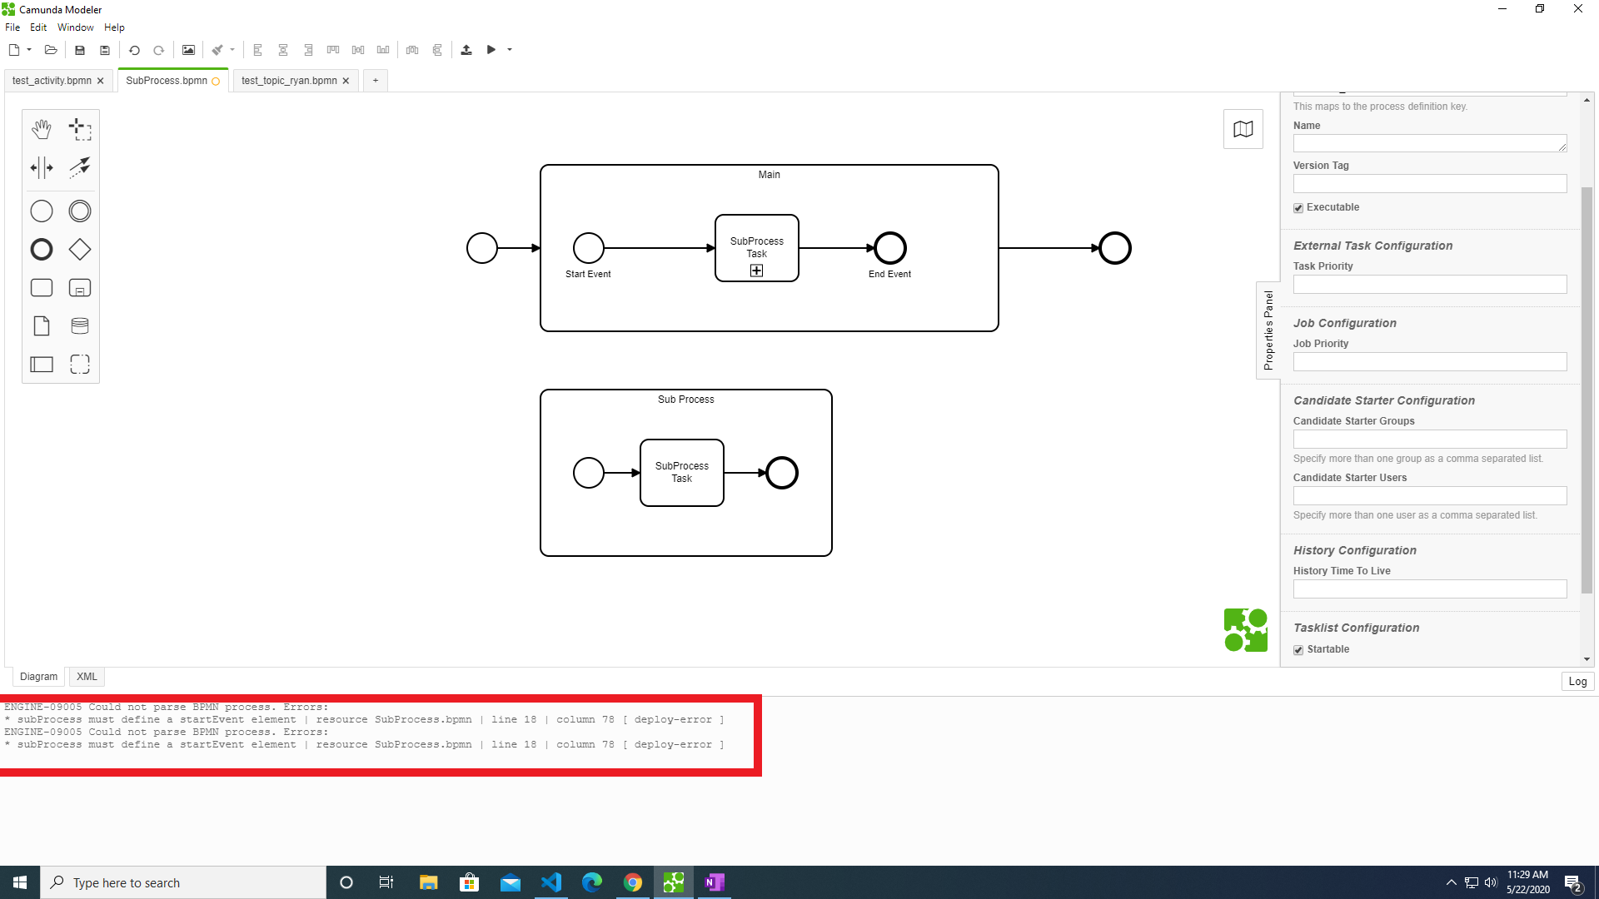Pick the data object palette shape
Viewport: 1599px width, 899px height.
click(x=42, y=326)
